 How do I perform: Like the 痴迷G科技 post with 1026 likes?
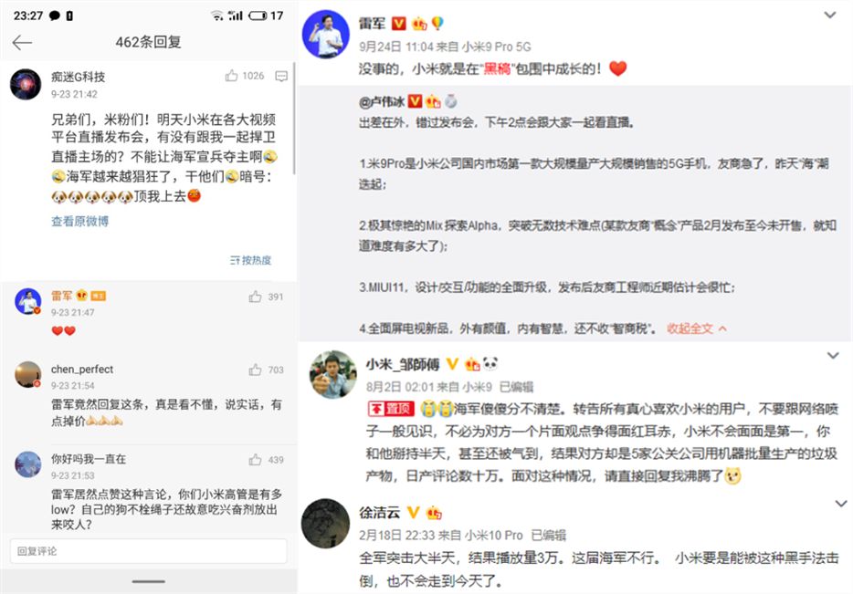(231, 76)
